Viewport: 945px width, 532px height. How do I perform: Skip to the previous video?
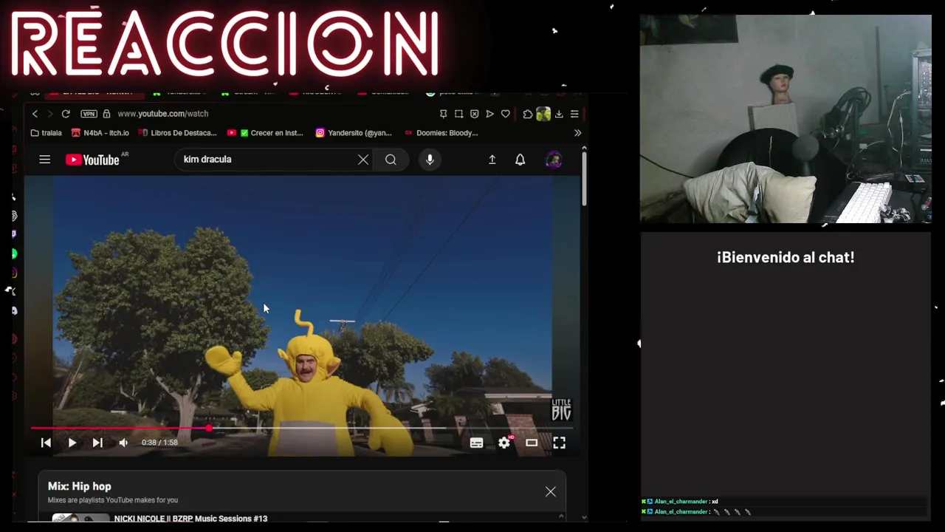coord(46,443)
